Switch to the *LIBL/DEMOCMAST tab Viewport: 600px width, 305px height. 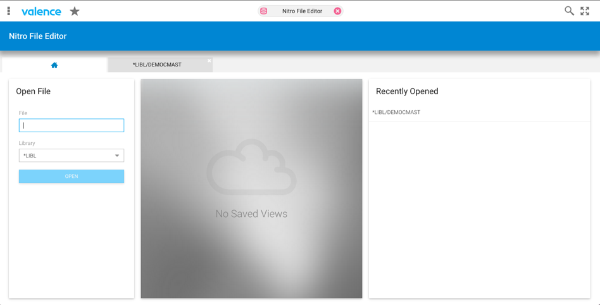[157, 65]
